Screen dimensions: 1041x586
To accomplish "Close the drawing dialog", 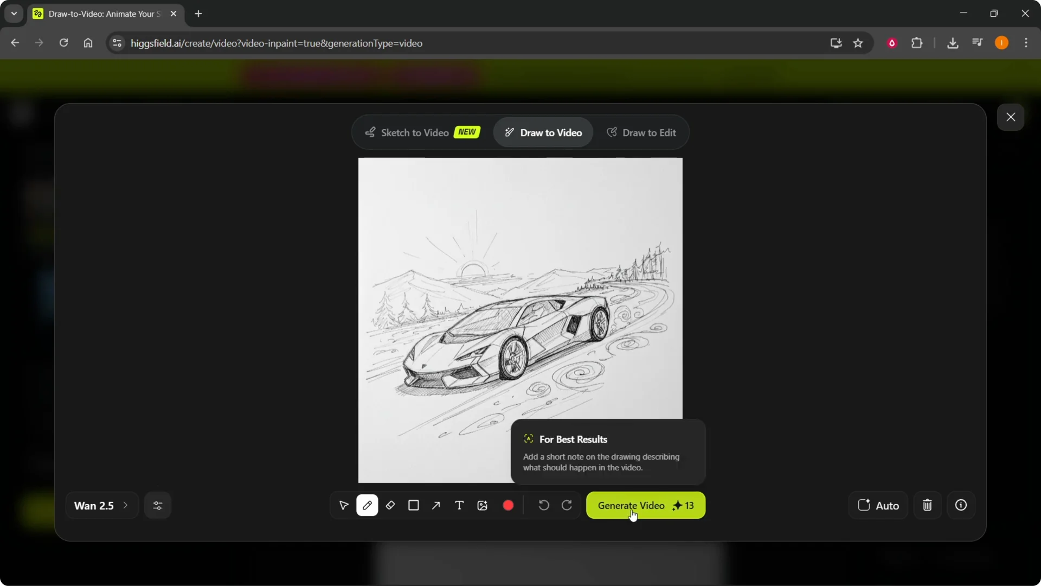I will pos(1011,117).
